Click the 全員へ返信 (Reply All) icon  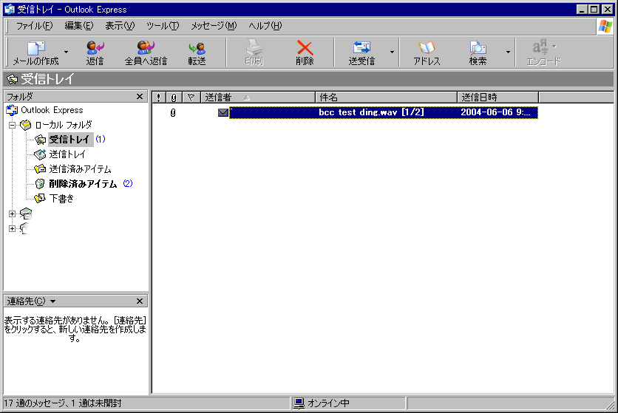146,48
